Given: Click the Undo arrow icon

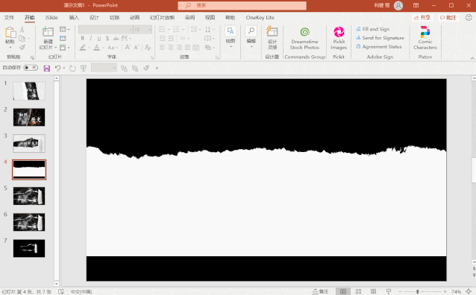Looking at the screenshot, I should 57,69.
